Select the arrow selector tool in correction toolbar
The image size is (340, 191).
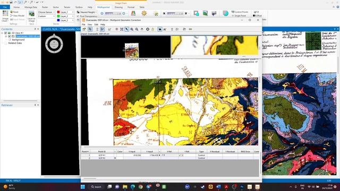tap(126, 29)
